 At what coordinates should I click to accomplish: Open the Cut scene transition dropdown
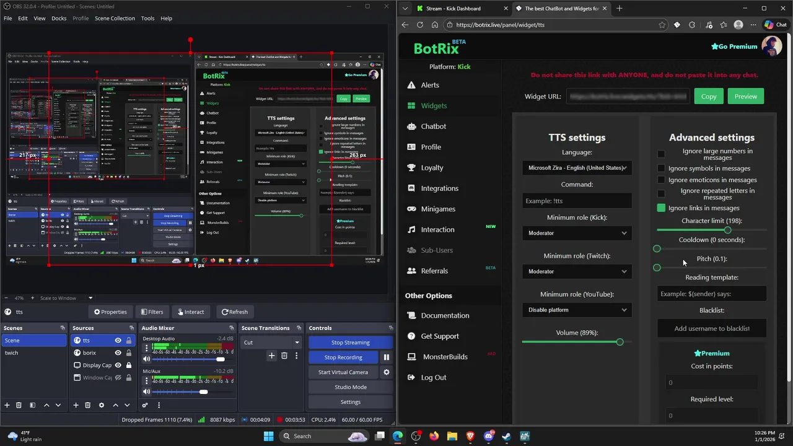coord(271,342)
